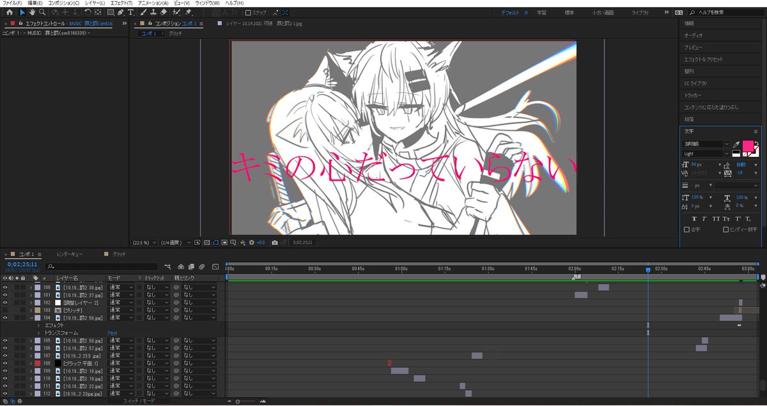Open track matte dropdown for layer 101
The width and height of the screenshot is (767, 406).
click(x=157, y=295)
